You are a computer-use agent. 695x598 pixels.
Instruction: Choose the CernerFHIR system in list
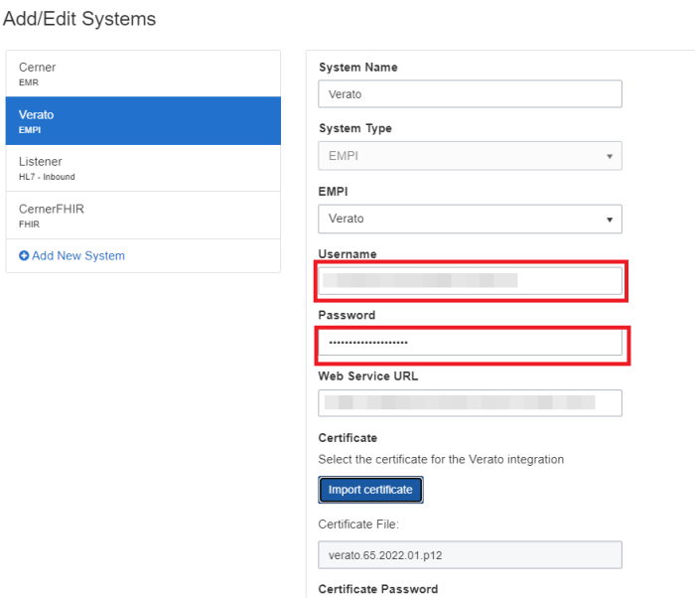[x=143, y=215]
